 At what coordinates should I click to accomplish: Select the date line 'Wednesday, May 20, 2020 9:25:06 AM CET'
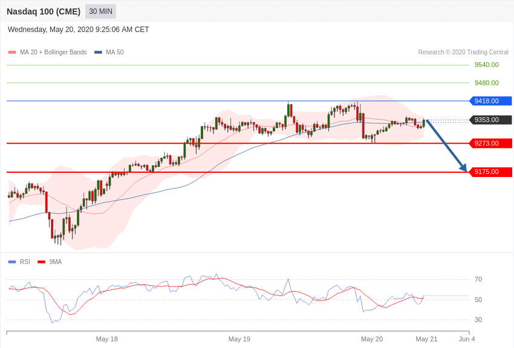79,30
